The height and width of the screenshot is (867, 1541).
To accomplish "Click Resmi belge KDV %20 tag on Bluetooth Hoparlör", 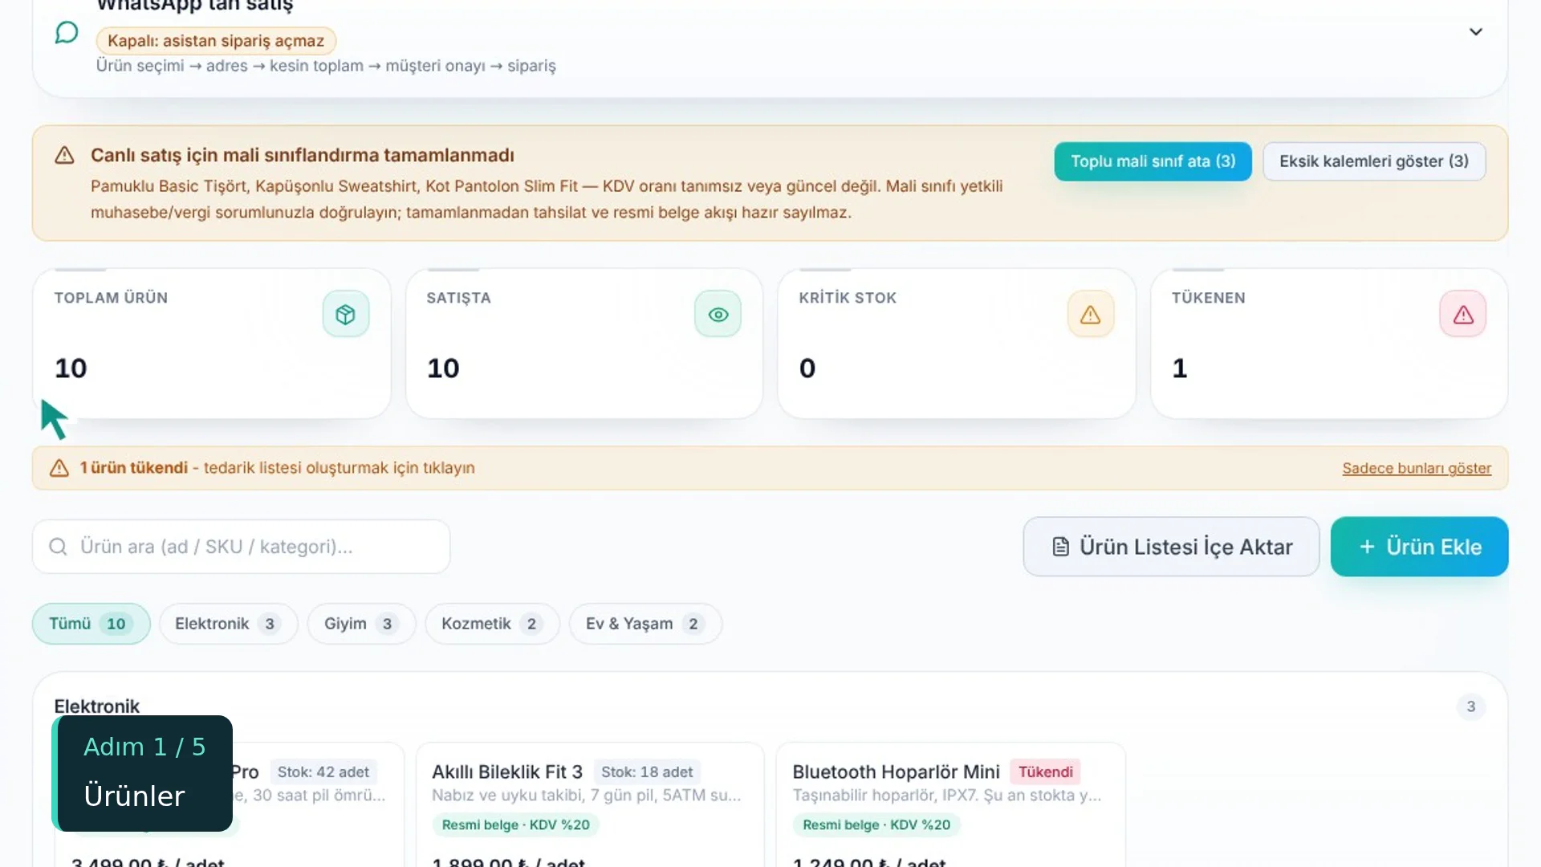I will click(x=876, y=825).
